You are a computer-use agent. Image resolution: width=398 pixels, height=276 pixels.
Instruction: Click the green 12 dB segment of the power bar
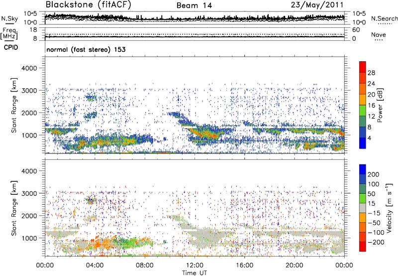(x=363, y=111)
